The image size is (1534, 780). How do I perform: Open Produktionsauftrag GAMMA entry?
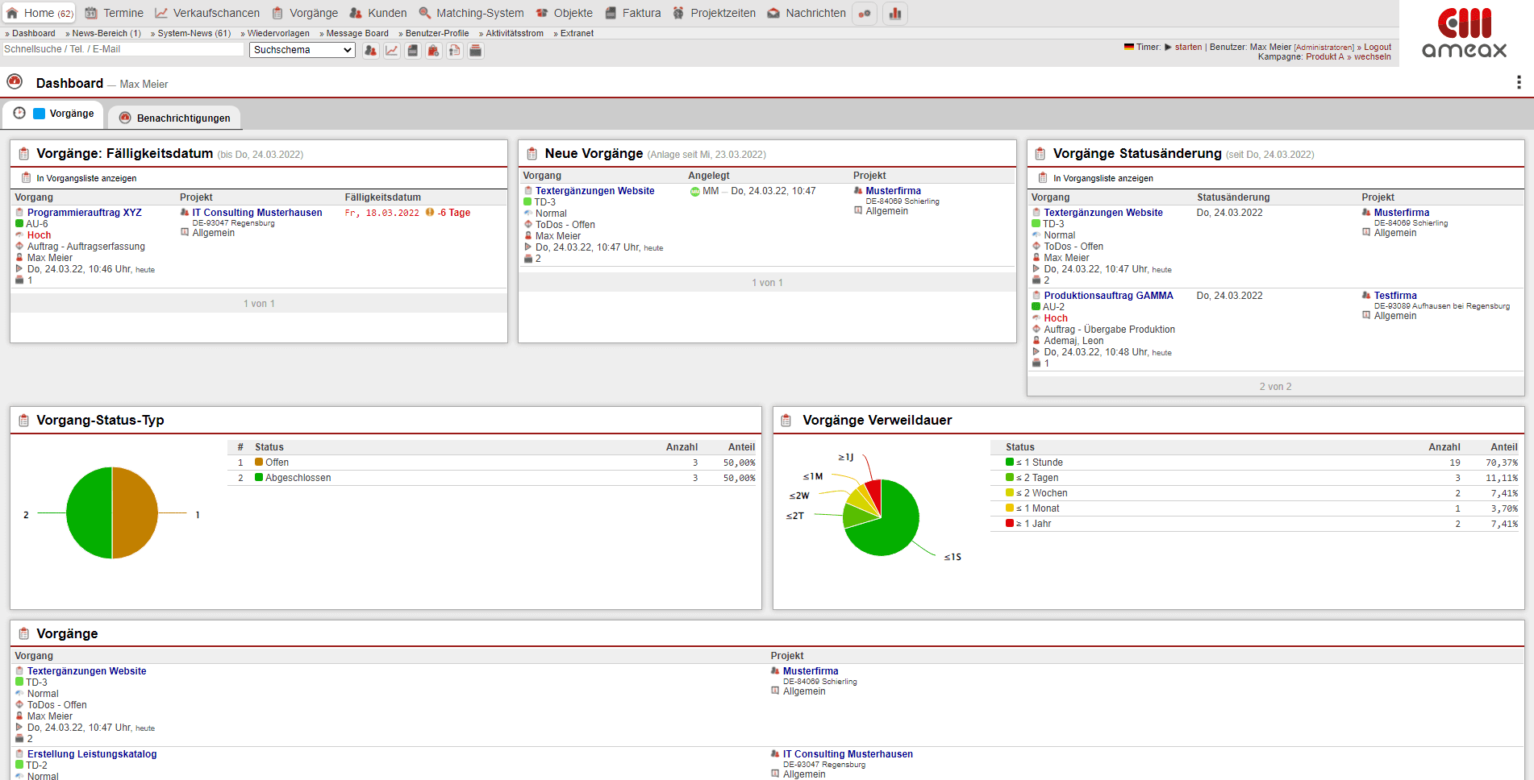(x=1108, y=296)
